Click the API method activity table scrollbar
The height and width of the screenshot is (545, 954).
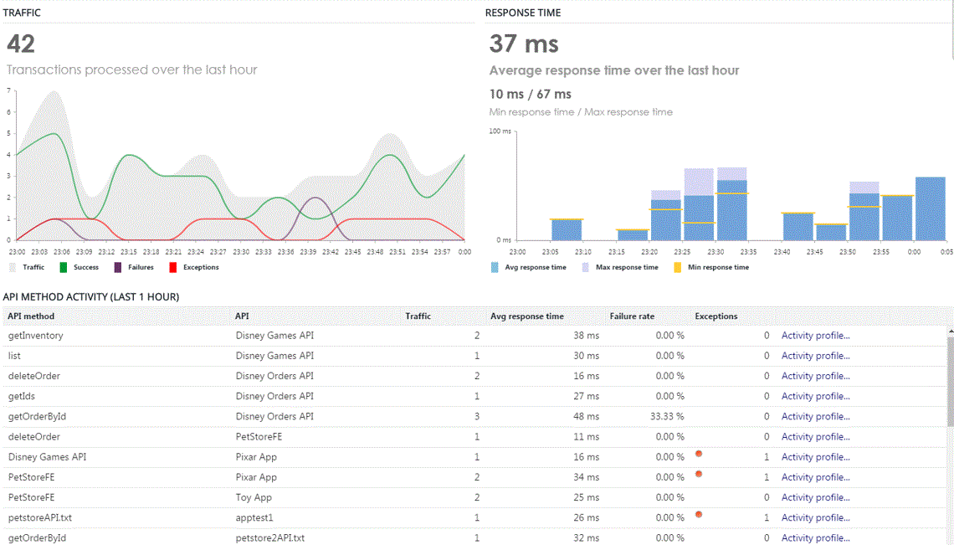(949, 385)
